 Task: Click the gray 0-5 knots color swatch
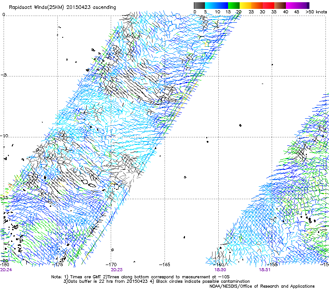[199, 5]
